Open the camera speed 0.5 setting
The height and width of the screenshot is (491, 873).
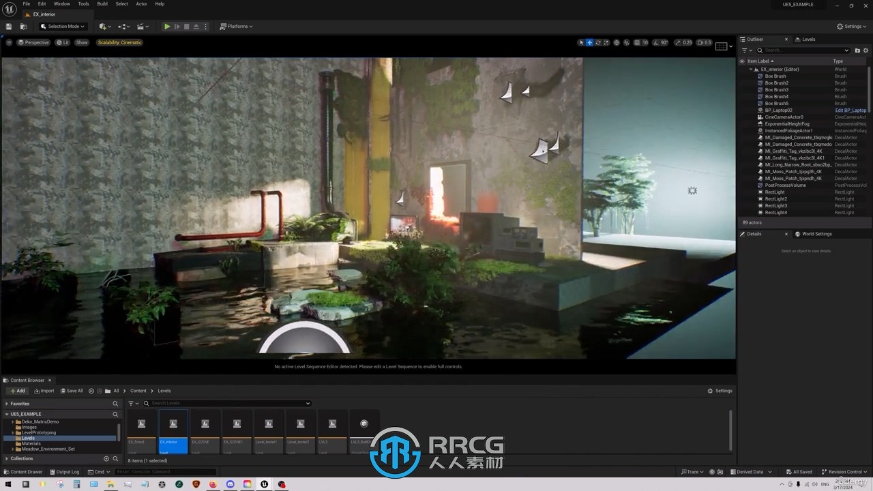[x=705, y=42]
